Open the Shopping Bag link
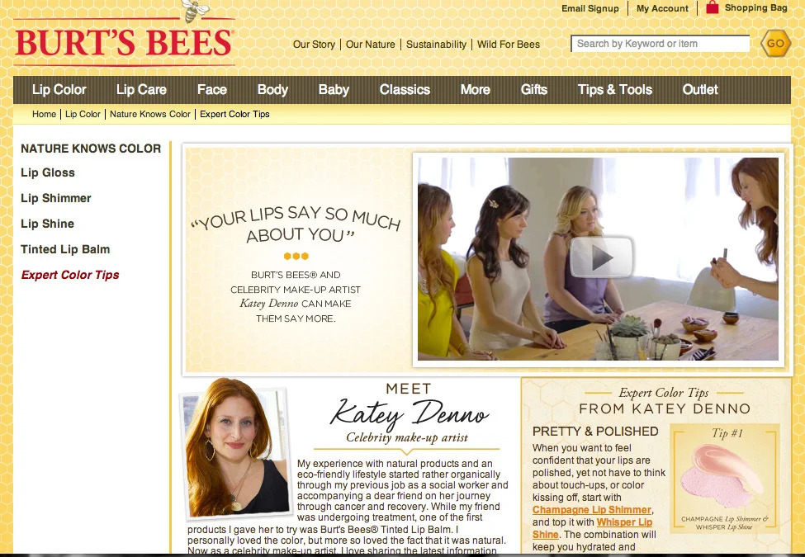The height and width of the screenshot is (557, 805). click(755, 7)
